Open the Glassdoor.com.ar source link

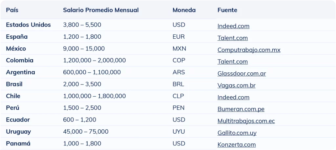[x=241, y=74]
